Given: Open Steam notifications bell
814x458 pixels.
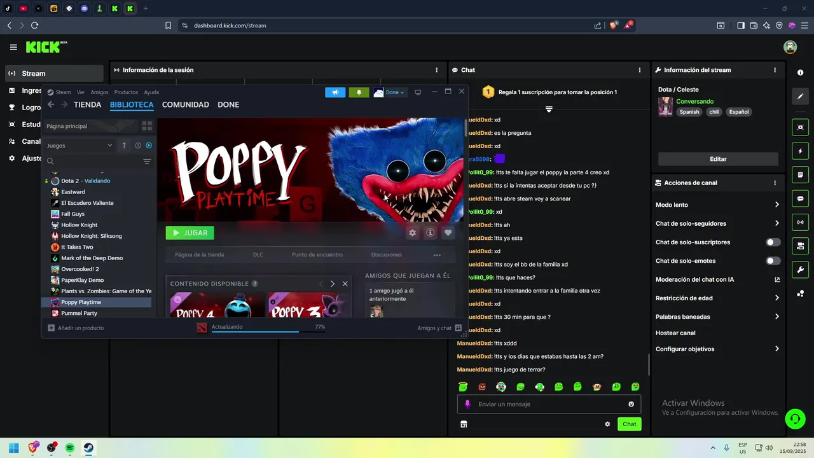Looking at the screenshot, I should 359,92.
